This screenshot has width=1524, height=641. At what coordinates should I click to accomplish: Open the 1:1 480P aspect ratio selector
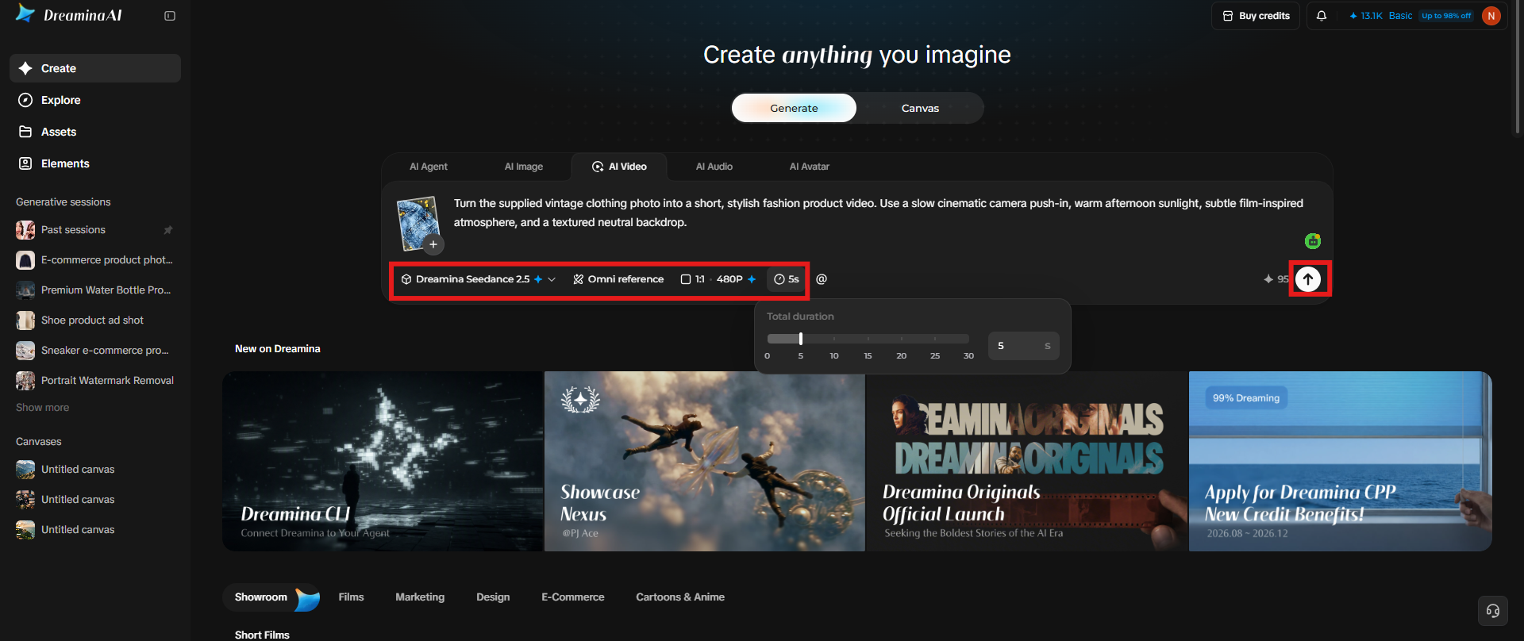(718, 279)
